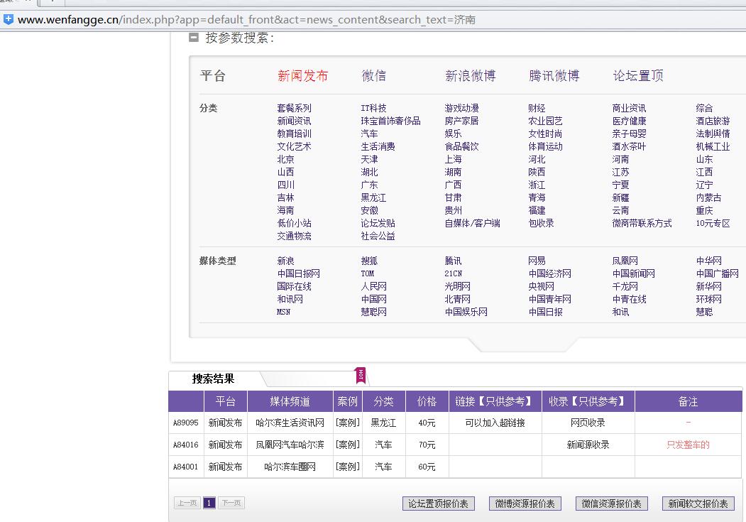The width and height of the screenshot is (746, 522).
Task: Select 凤凰网 media type
Action: (x=625, y=261)
